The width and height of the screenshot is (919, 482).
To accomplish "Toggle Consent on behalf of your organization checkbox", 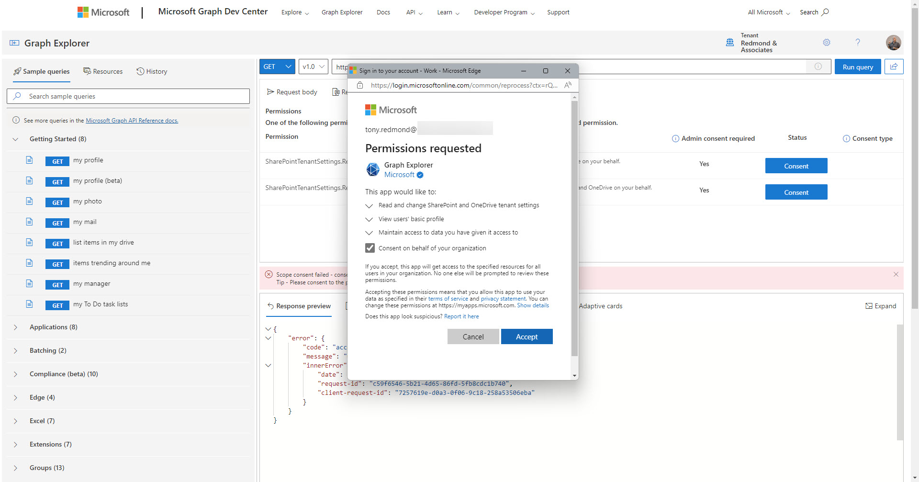I will click(370, 248).
